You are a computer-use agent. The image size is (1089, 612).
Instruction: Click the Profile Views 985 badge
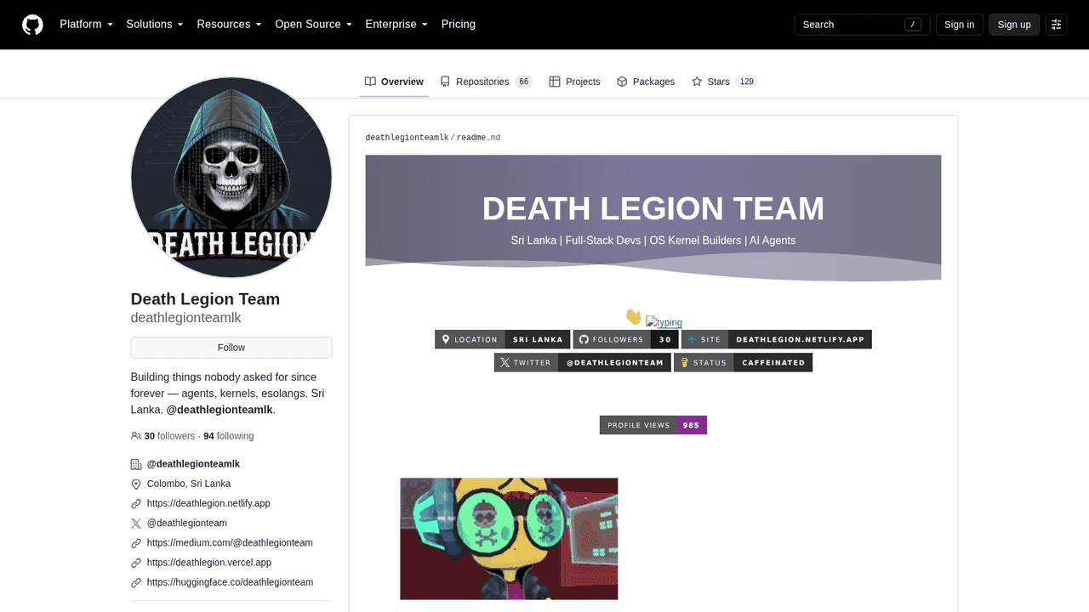coord(653,425)
